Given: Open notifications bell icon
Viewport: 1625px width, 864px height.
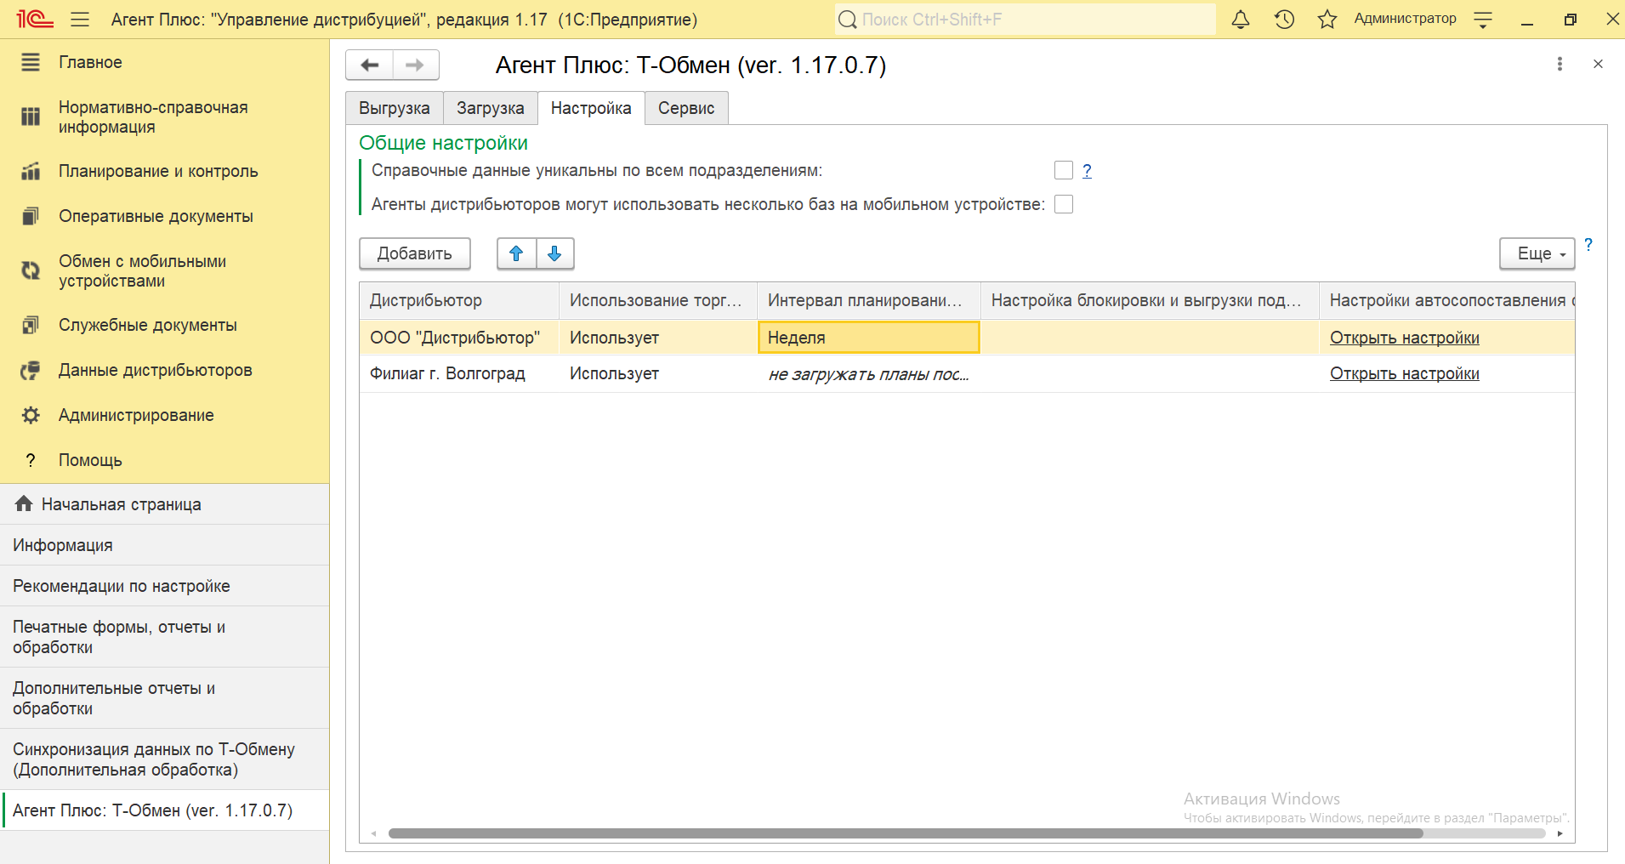Looking at the screenshot, I should 1241,19.
